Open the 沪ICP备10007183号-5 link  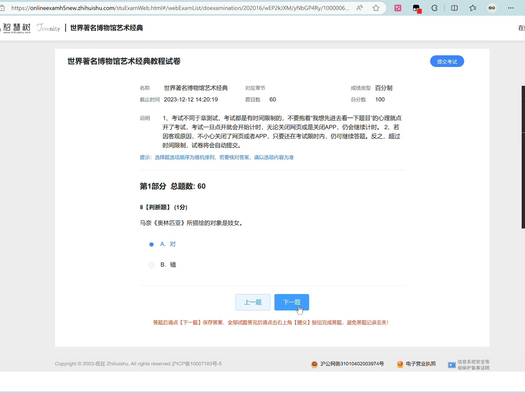coord(197,364)
